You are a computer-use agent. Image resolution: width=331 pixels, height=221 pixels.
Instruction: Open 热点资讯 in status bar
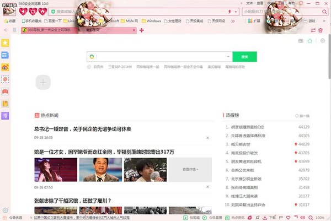pos(234,218)
